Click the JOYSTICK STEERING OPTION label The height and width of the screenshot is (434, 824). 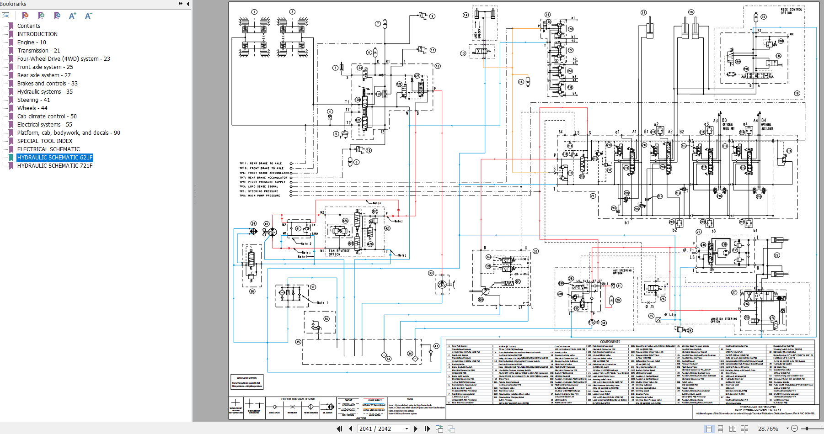[x=724, y=320]
